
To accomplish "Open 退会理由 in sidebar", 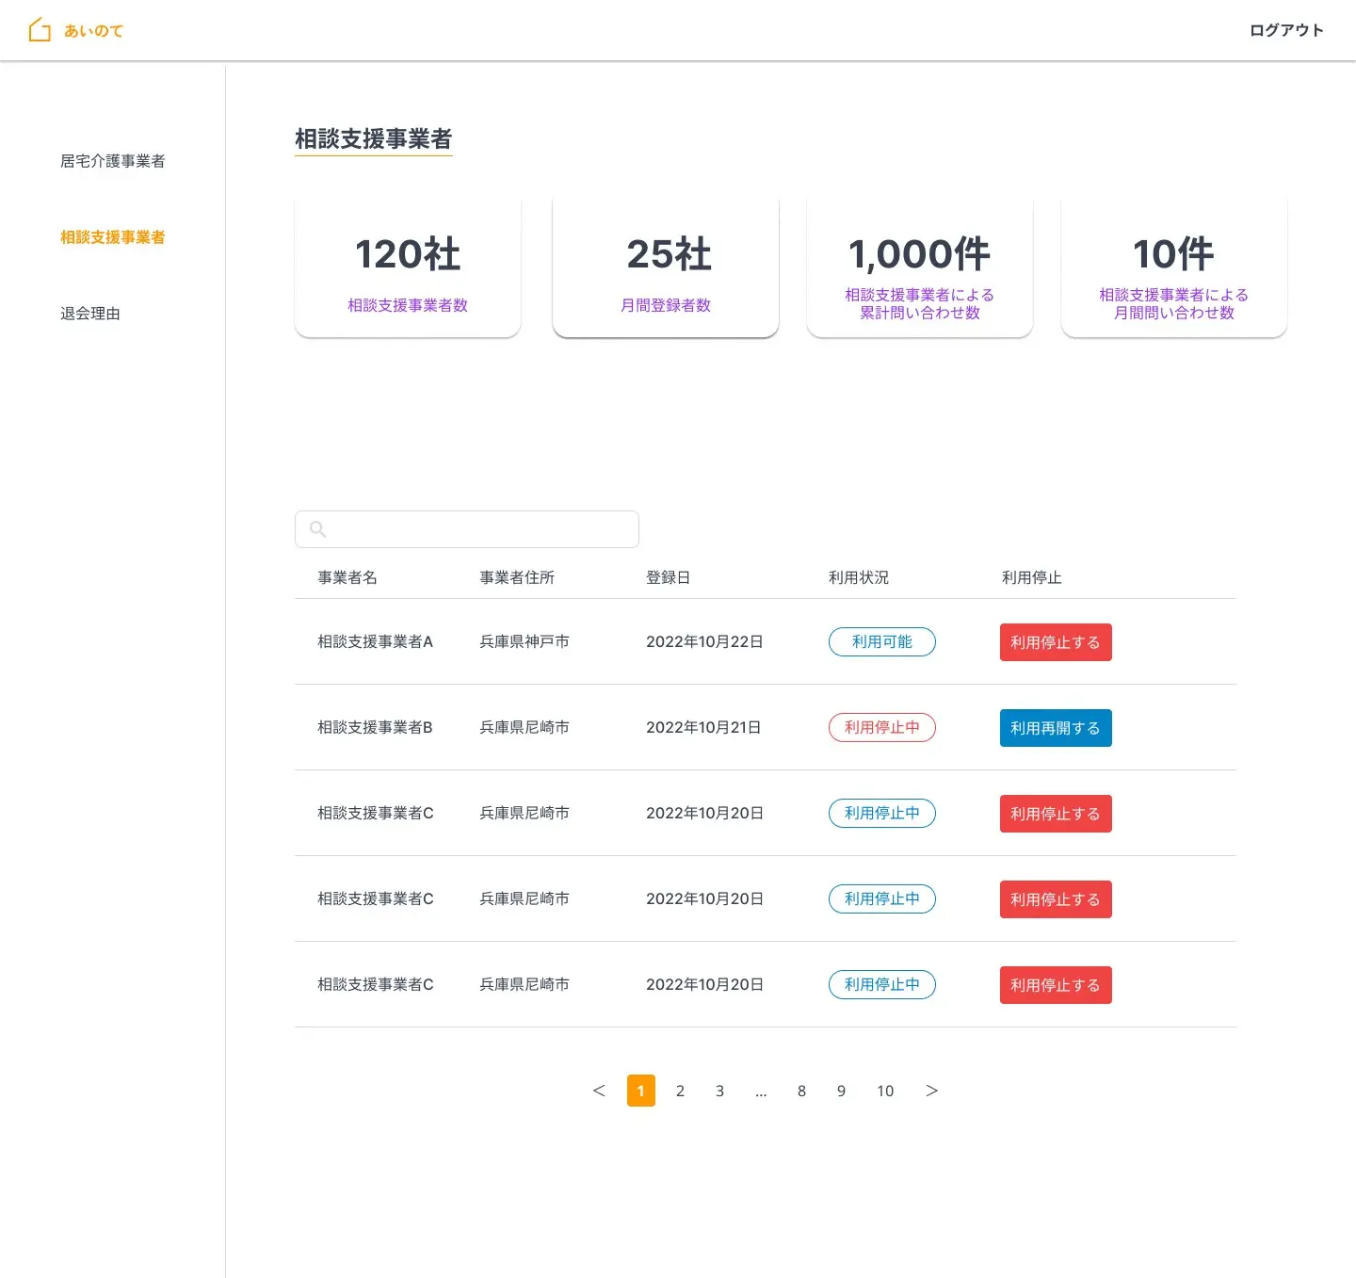I will [90, 314].
